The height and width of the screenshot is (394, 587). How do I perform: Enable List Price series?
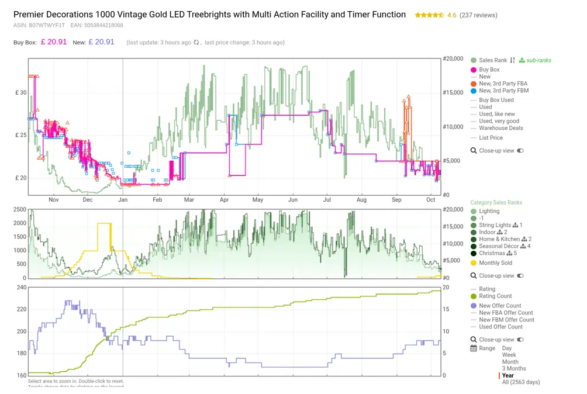[486, 138]
